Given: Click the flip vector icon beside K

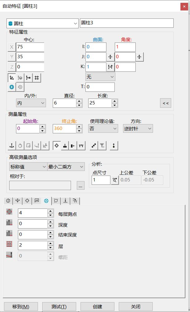Looking at the screenshot, I should tap(110, 67).
